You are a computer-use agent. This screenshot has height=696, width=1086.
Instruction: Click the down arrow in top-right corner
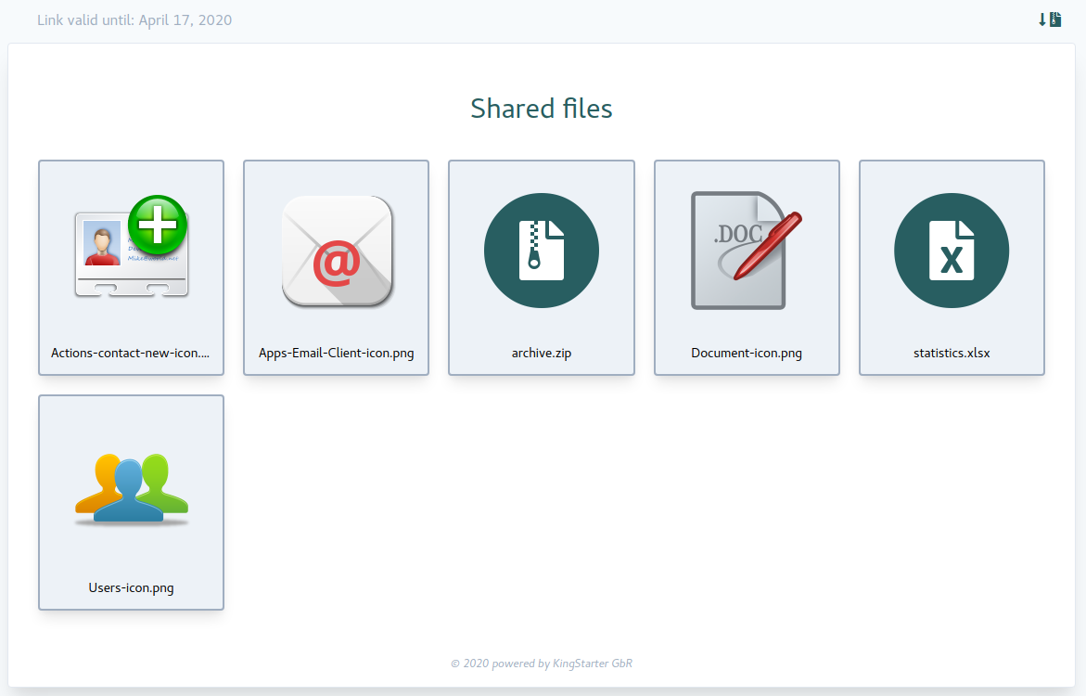(1042, 19)
